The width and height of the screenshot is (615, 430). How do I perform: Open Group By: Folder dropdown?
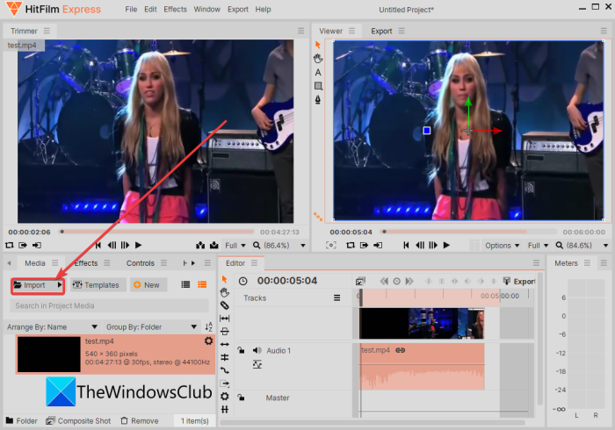tap(151, 327)
